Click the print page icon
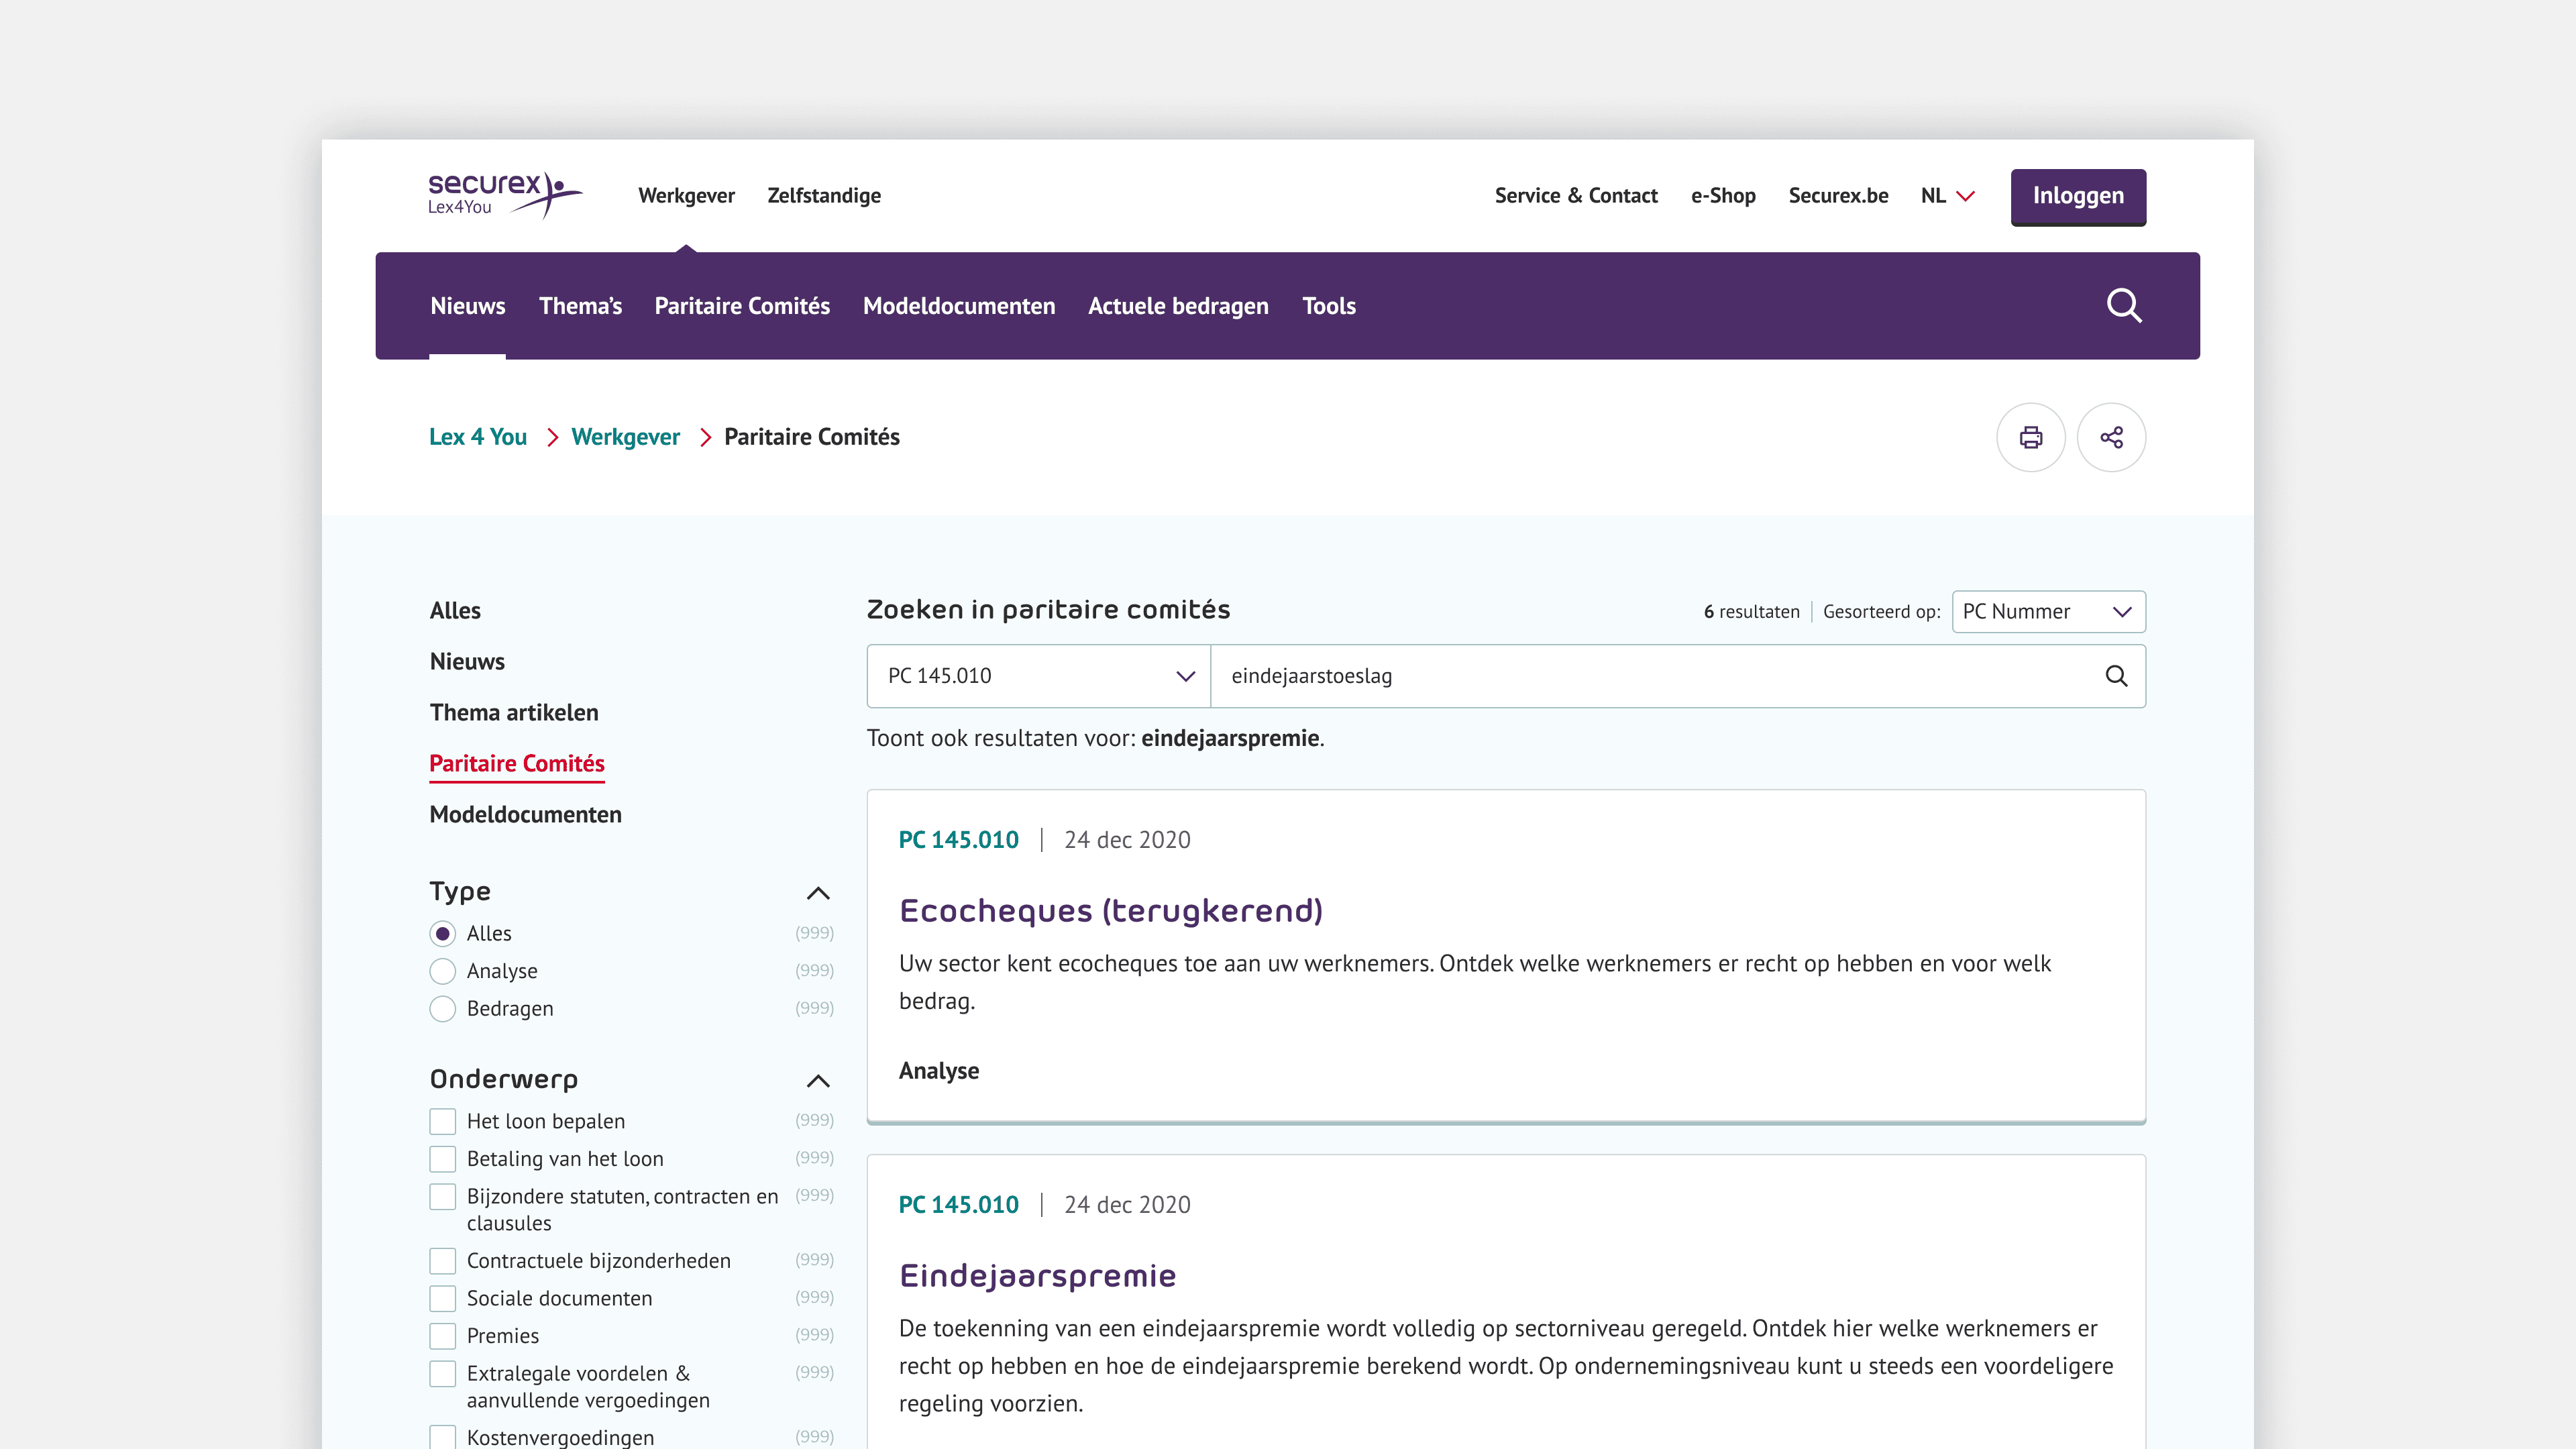The width and height of the screenshot is (2576, 1449). [2030, 437]
